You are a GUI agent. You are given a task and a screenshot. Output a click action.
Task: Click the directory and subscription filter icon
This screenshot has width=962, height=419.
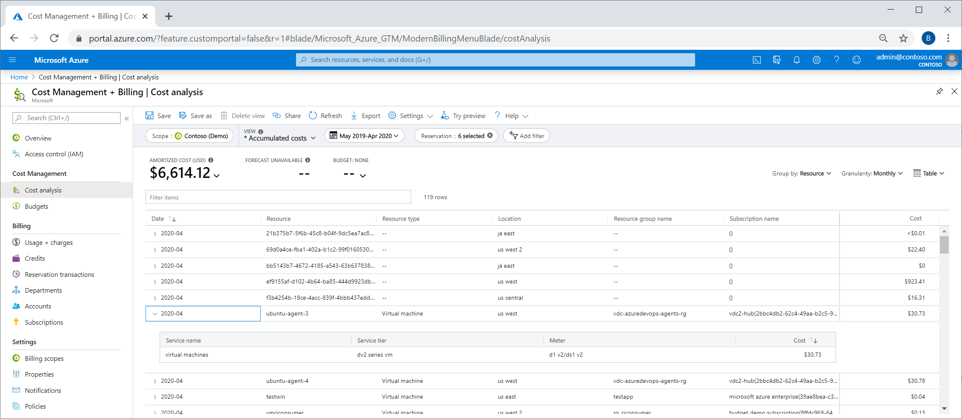coord(777,60)
